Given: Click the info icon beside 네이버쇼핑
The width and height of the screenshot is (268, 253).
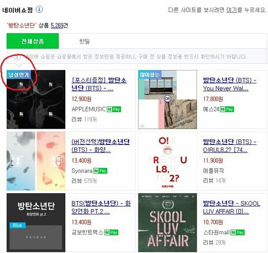Looking at the screenshot, I should click(x=39, y=10).
